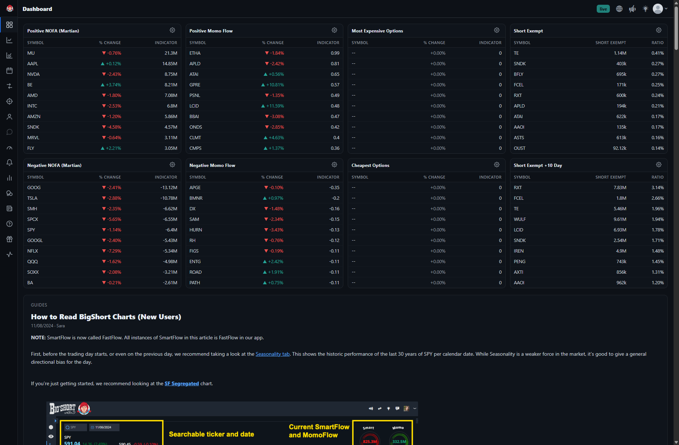Open the pulse activity sidebar icon
The width and height of the screenshot is (679, 445).
pyautogui.click(x=9, y=254)
